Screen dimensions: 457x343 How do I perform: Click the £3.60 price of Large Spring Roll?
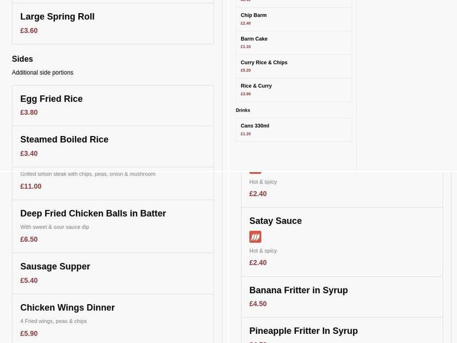pos(29,30)
